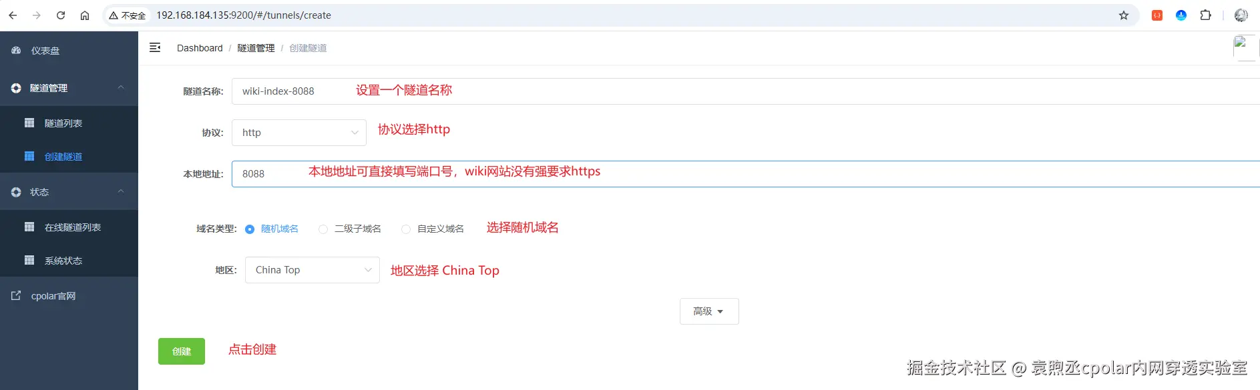Viewport: 1260px width, 390px height.
Task: Click the green 创建 button
Action: click(182, 351)
